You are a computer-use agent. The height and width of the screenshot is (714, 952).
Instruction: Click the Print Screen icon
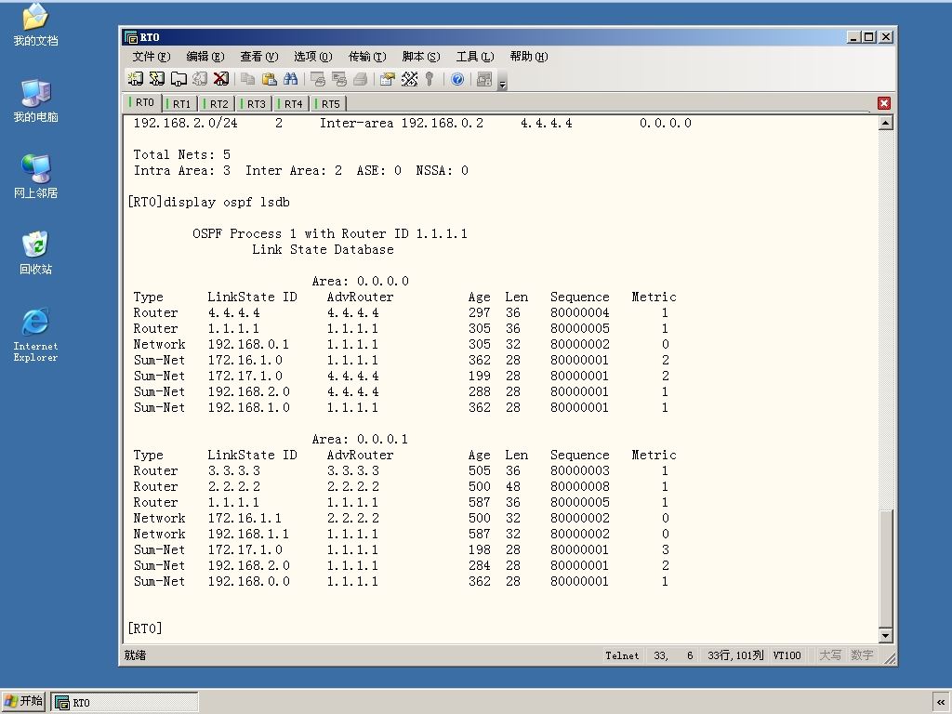[x=318, y=79]
